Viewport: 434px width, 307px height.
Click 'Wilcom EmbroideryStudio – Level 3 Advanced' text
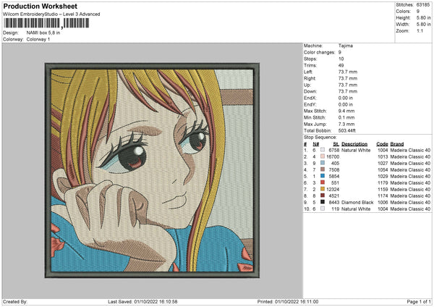click(51, 14)
